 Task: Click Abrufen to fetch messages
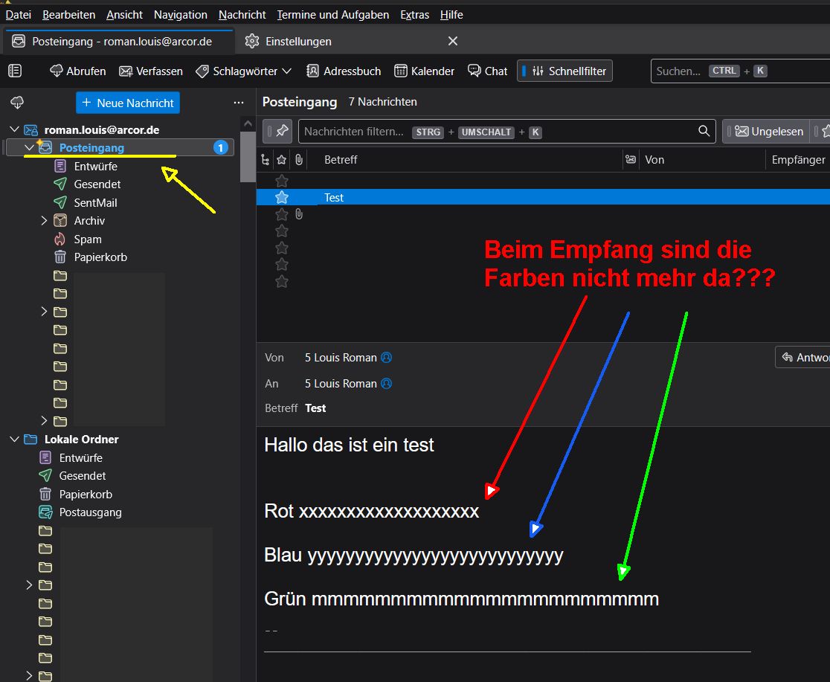click(78, 71)
